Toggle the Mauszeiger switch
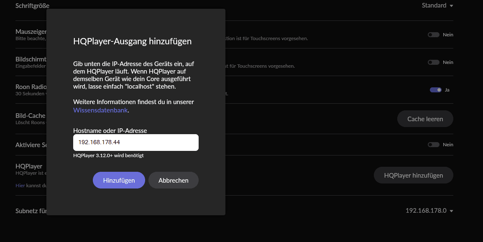483x242 pixels. [433, 35]
